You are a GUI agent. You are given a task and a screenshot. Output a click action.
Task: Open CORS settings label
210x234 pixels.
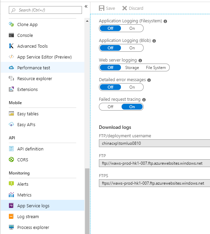click(23, 160)
